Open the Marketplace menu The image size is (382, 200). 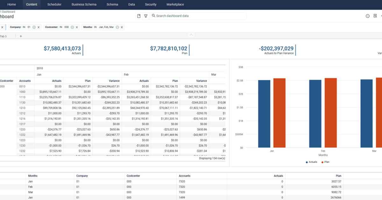[175, 4]
